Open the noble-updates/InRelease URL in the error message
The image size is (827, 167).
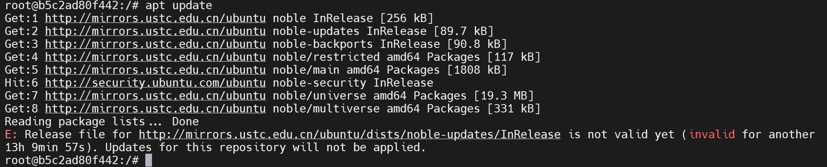pyautogui.click(x=349, y=135)
